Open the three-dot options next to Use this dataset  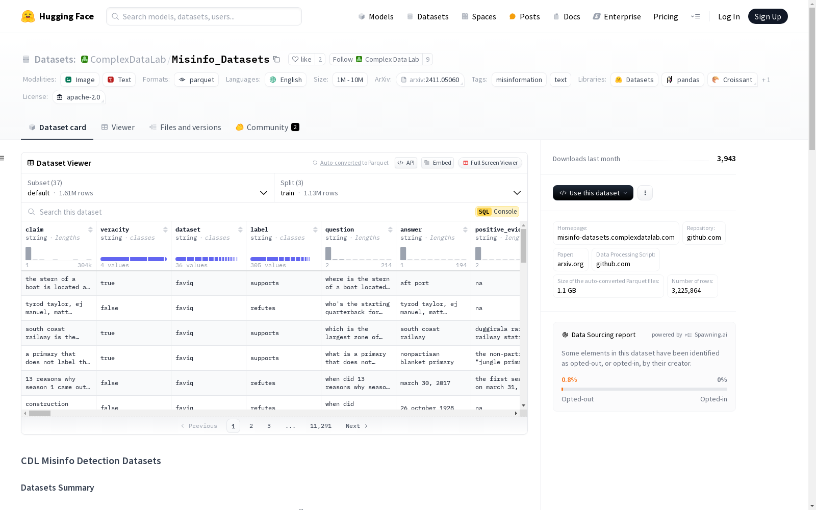pyautogui.click(x=645, y=193)
